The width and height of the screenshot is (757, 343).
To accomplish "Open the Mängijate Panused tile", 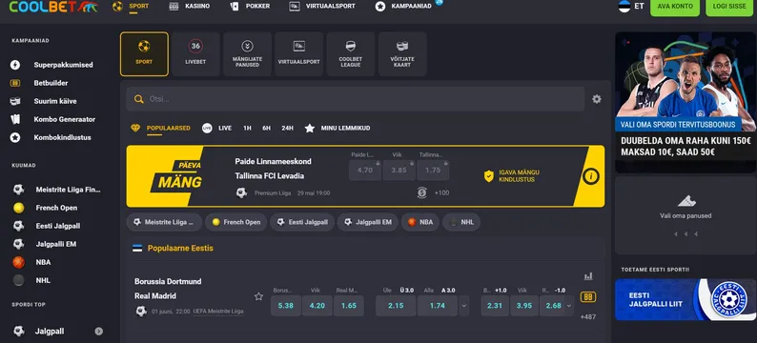I will [x=247, y=54].
